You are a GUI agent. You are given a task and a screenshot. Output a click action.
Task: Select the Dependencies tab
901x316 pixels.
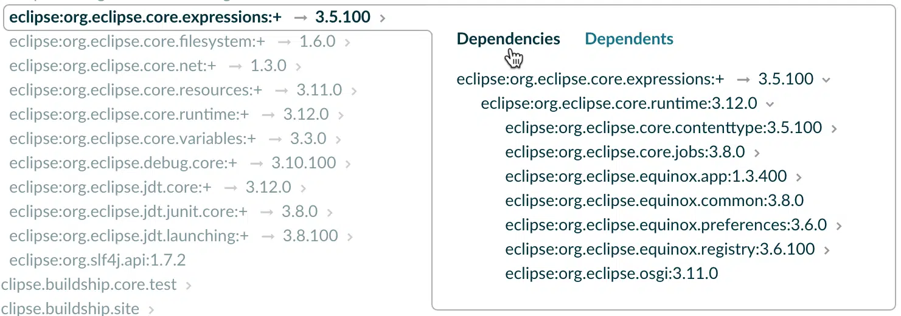point(508,39)
